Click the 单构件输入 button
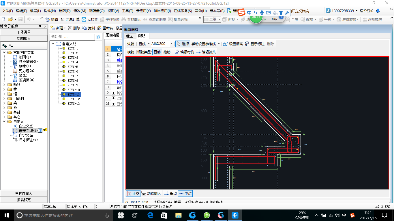This screenshot has height=221, width=394. point(24,193)
